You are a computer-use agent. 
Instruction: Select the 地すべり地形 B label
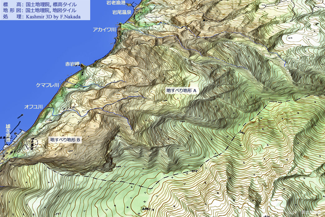(x=65, y=140)
